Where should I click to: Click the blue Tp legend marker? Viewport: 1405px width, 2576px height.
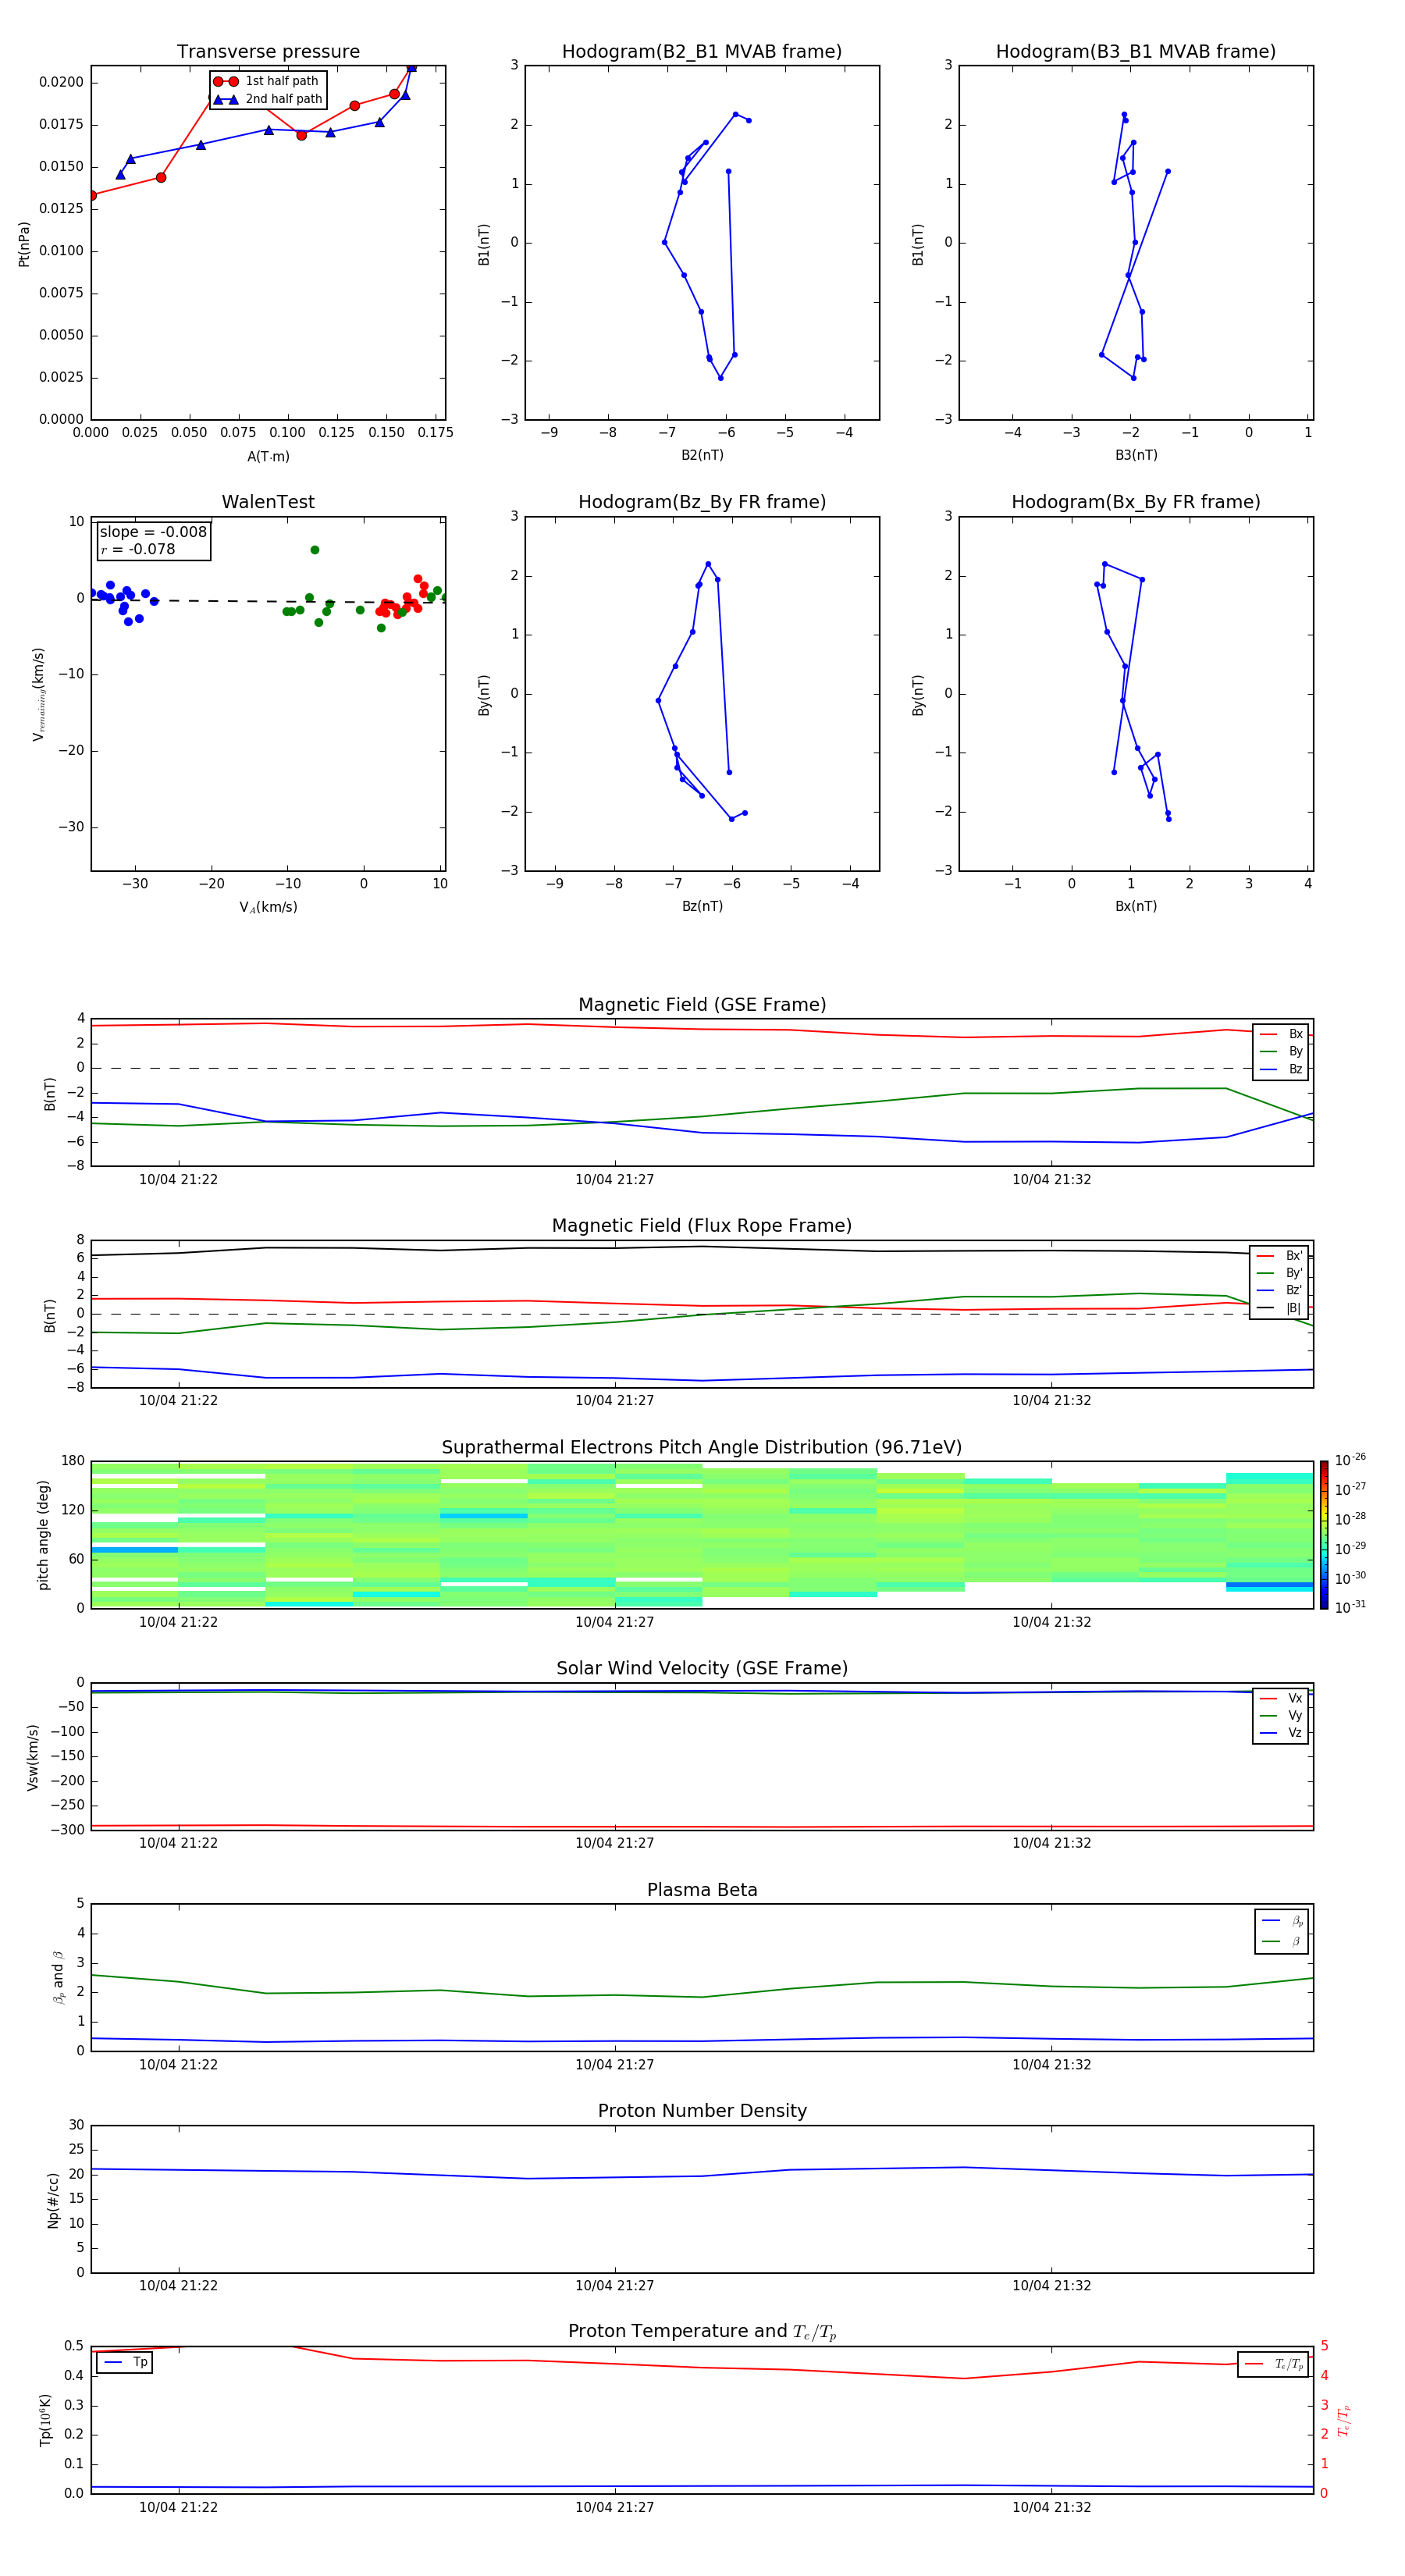113,2362
